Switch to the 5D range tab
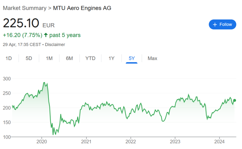The height and width of the screenshot is (149, 242). (29, 58)
